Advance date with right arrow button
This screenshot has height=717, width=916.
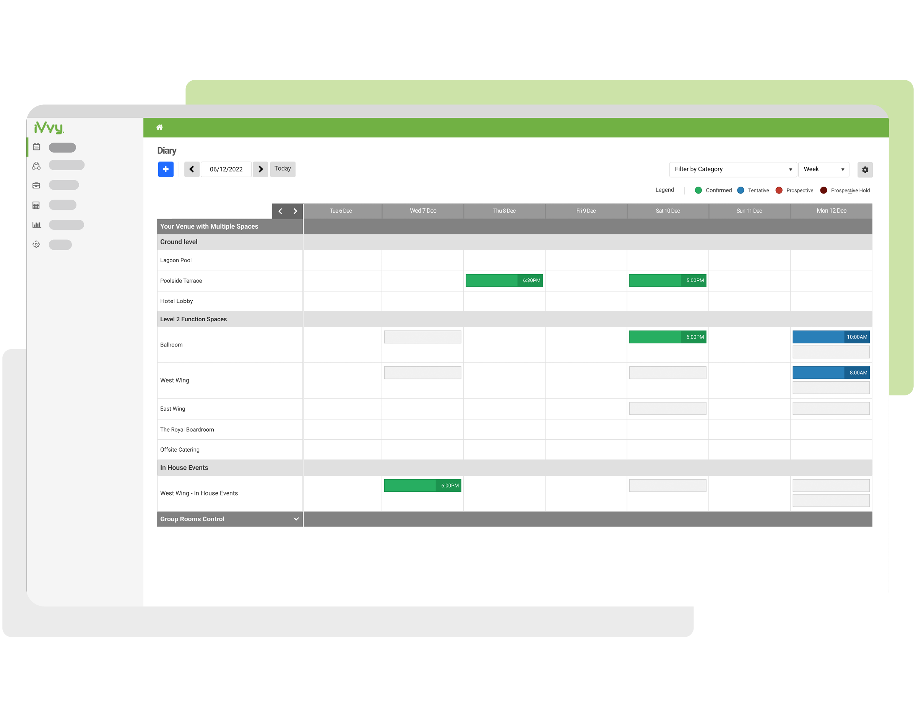click(x=261, y=169)
